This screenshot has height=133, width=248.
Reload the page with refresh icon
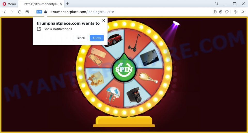click(x=20, y=12)
